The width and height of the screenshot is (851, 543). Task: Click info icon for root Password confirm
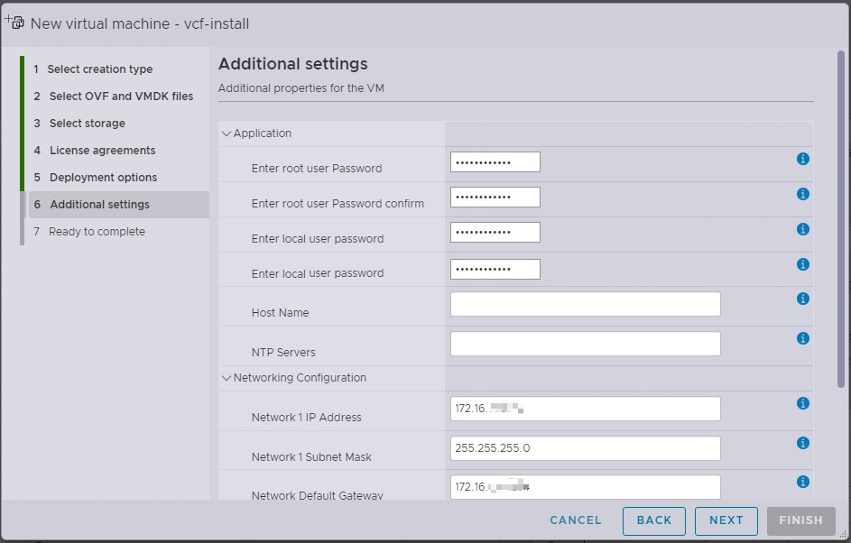(802, 194)
